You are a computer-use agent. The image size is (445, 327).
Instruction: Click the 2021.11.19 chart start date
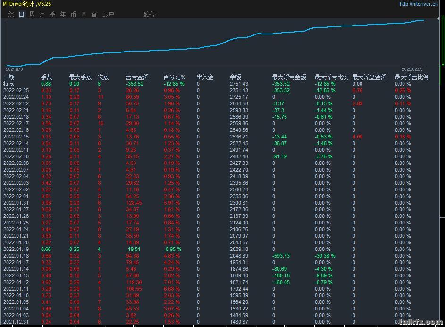[x=15, y=69]
